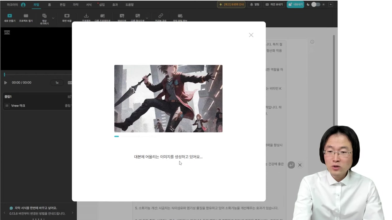Viewport: 392px width, 220px height.
Task: Switch to the 서식 tab
Action: coord(89,5)
